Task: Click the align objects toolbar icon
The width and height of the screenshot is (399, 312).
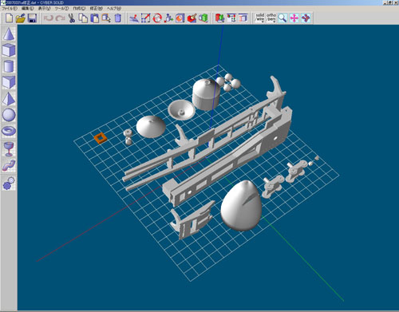Action: click(x=231, y=18)
